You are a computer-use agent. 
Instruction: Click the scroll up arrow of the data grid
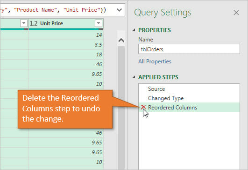pos(121,41)
